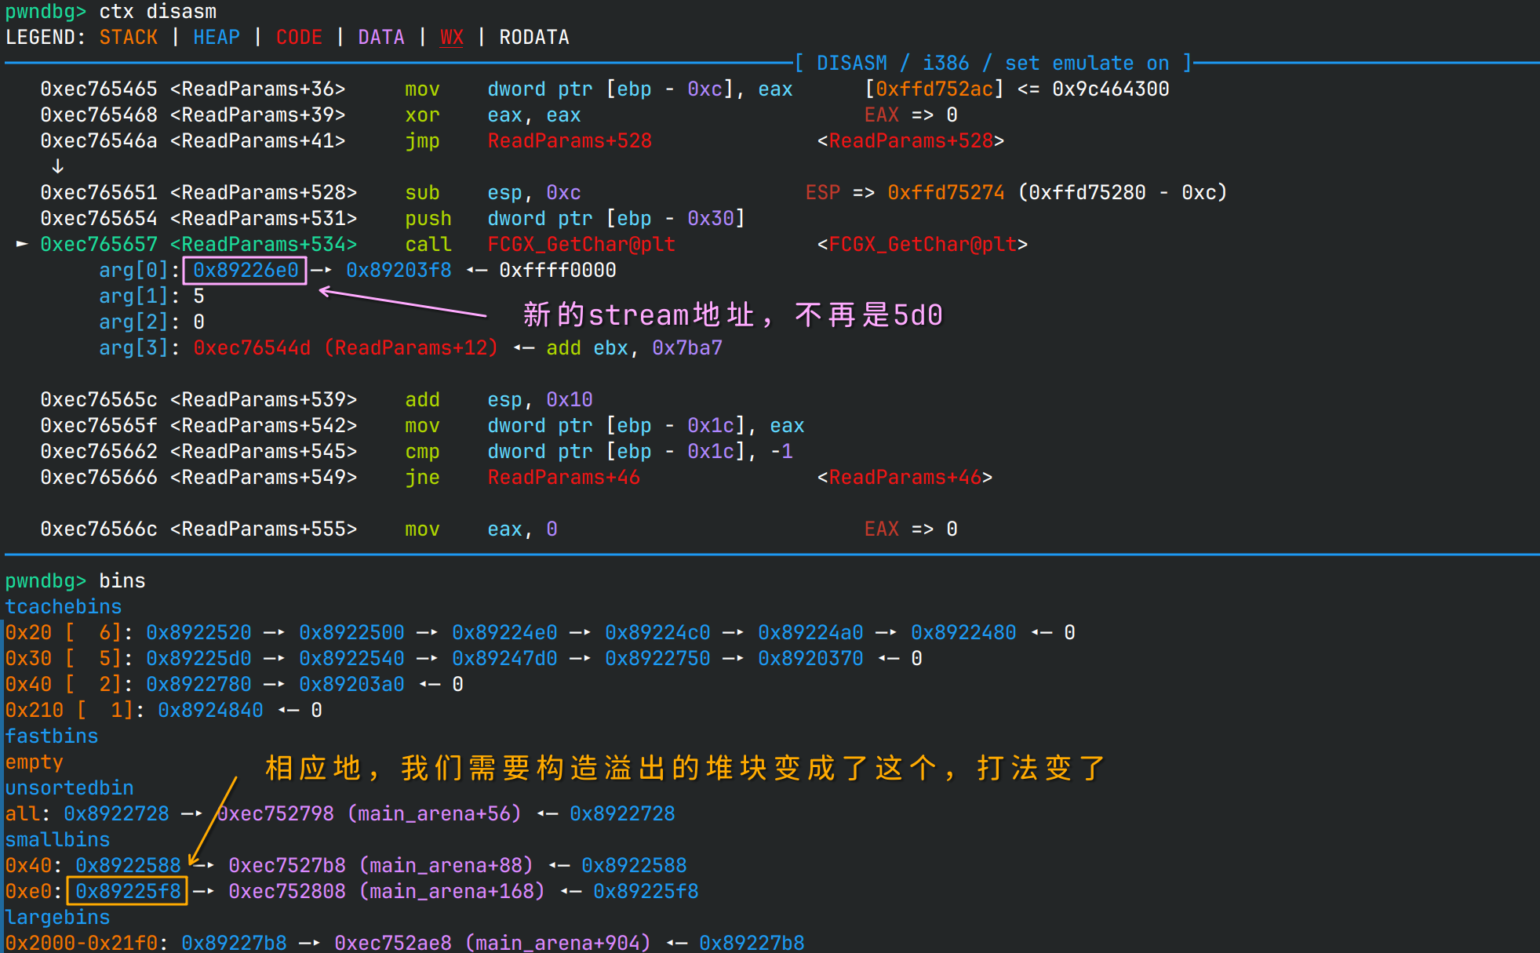Click the ctx disasm command text

157,11
